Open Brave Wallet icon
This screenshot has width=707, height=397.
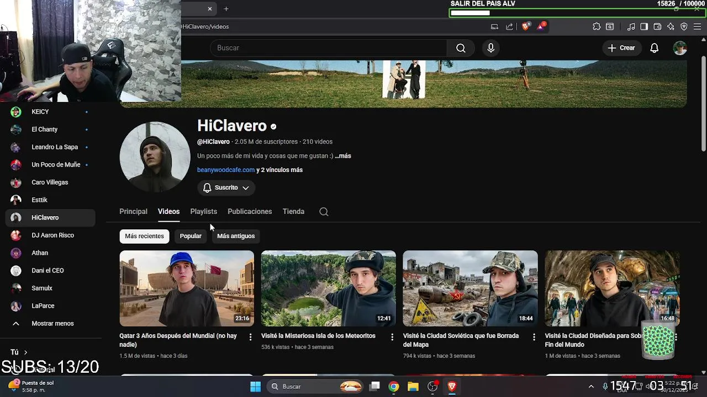point(657,26)
